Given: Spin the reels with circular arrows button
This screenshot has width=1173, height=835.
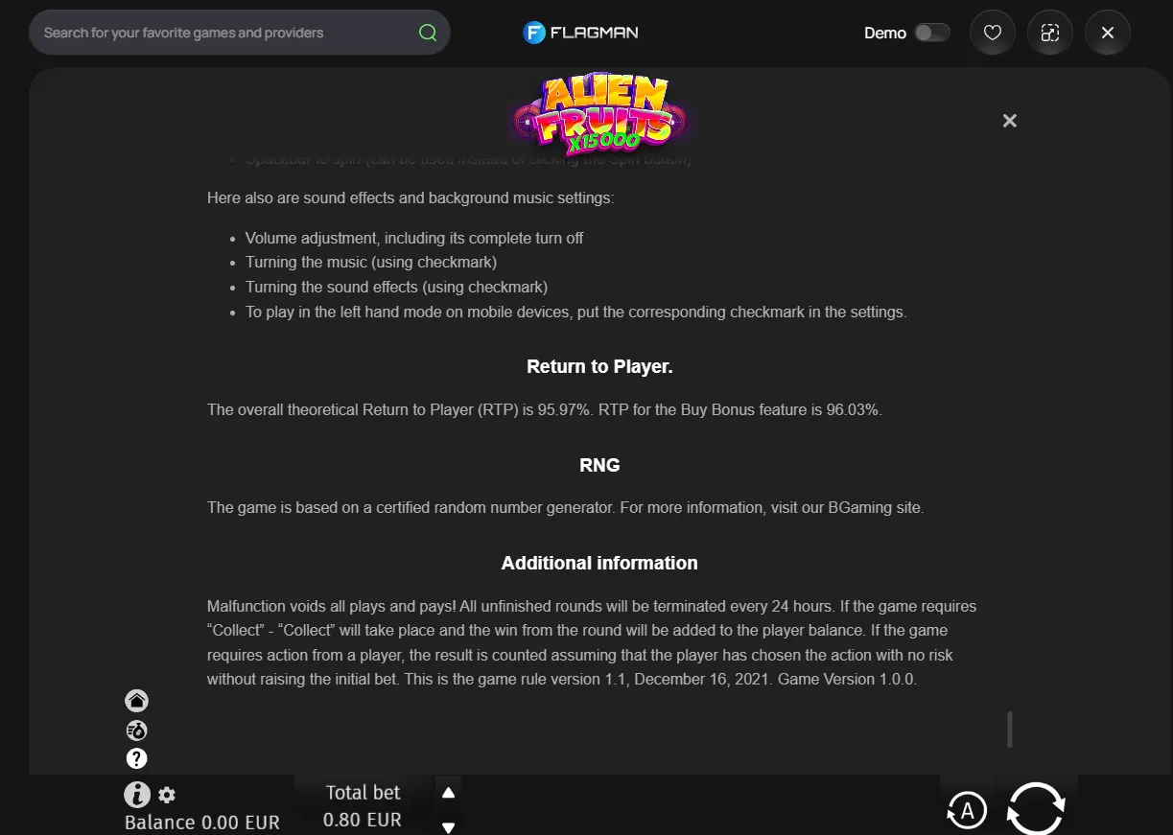Looking at the screenshot, I should [1036, 809].
